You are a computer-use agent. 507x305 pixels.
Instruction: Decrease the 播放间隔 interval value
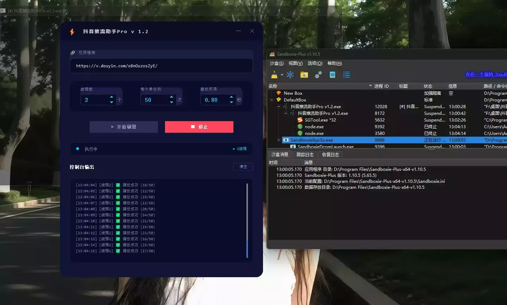point(231,102)
